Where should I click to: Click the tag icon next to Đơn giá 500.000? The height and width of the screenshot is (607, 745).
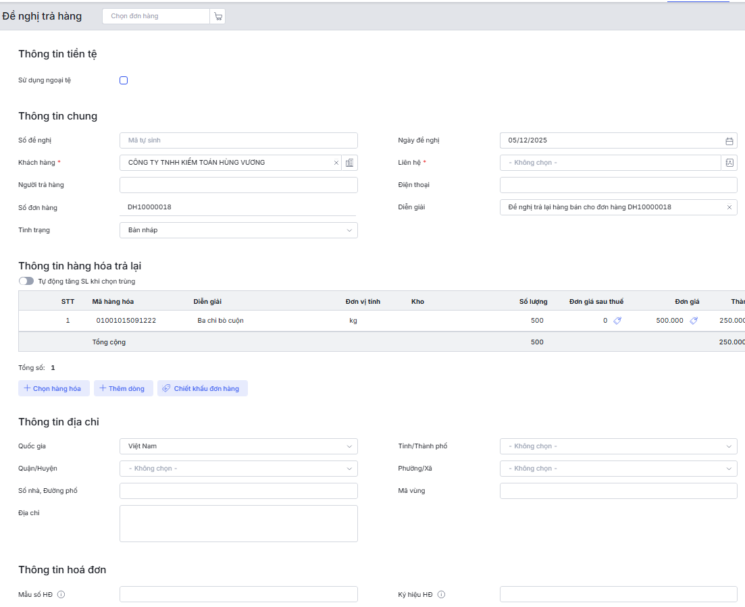coord(694,321)
